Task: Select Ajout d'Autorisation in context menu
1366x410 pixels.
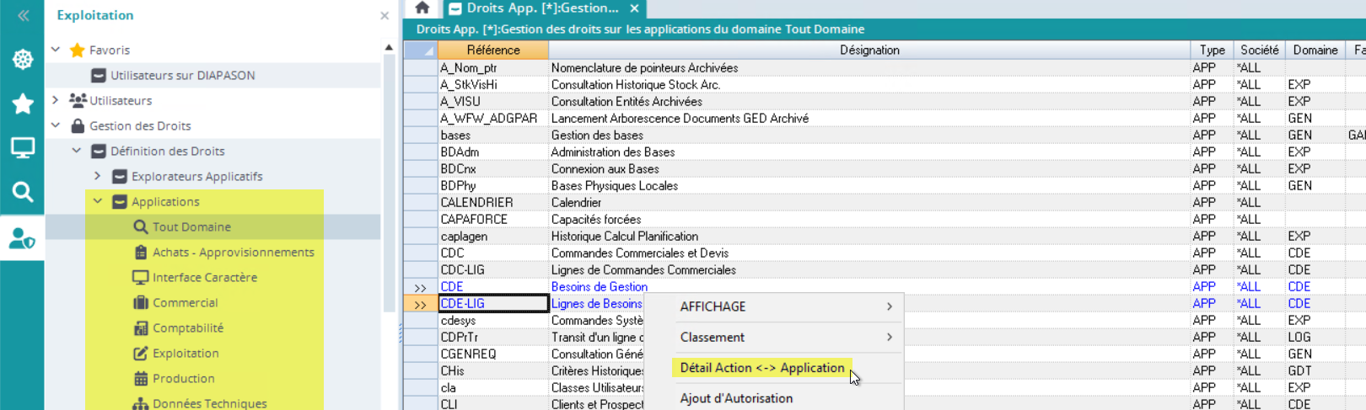Action: click(x=736, y=398)
